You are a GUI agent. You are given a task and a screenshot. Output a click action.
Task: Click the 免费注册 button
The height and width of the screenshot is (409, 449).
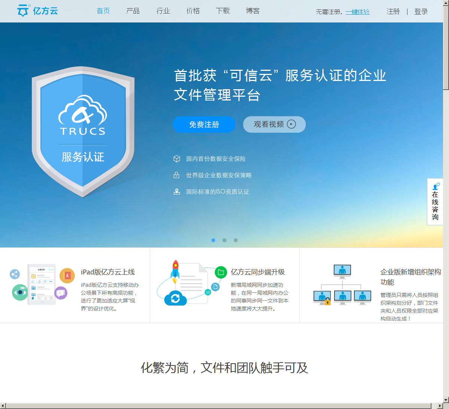coord(204,124)
